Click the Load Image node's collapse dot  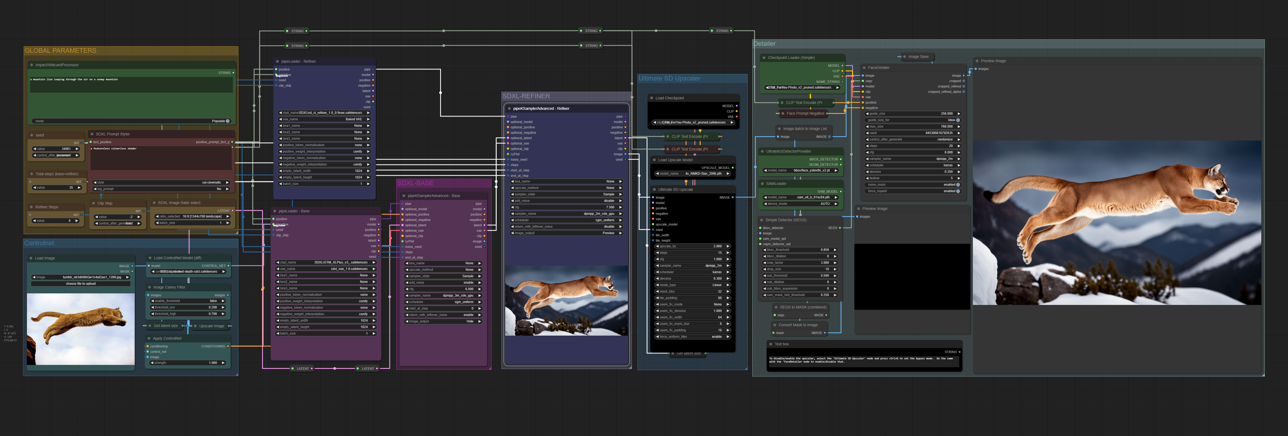31,258
